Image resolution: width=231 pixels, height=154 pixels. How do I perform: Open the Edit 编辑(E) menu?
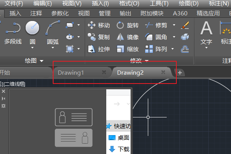(x=43, y=3)
